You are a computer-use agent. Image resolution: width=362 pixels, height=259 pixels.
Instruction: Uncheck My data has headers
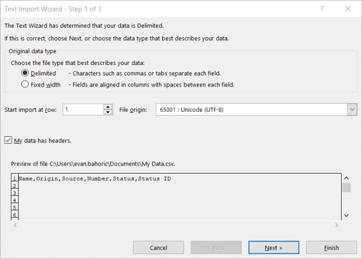8,141
